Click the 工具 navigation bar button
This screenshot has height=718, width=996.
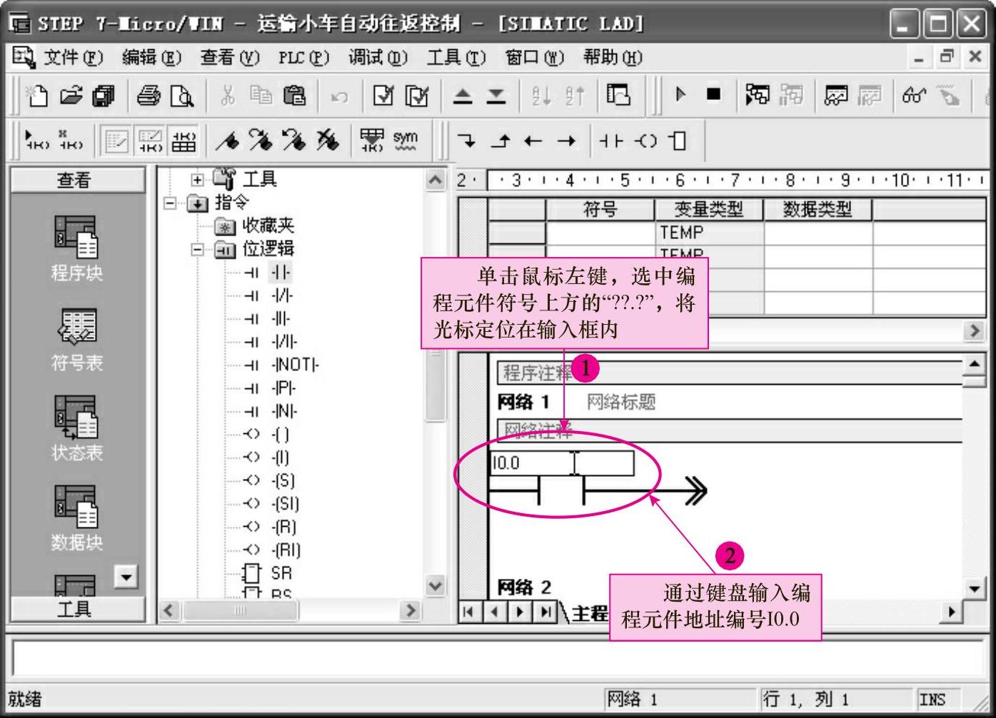click(77, 610)
